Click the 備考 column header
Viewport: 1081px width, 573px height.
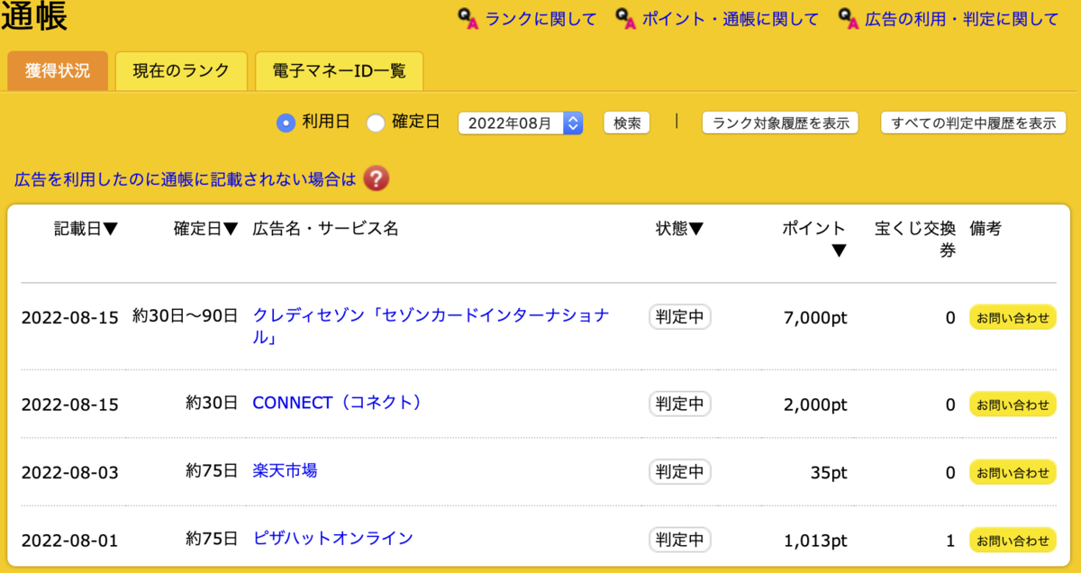coord(986,229)
